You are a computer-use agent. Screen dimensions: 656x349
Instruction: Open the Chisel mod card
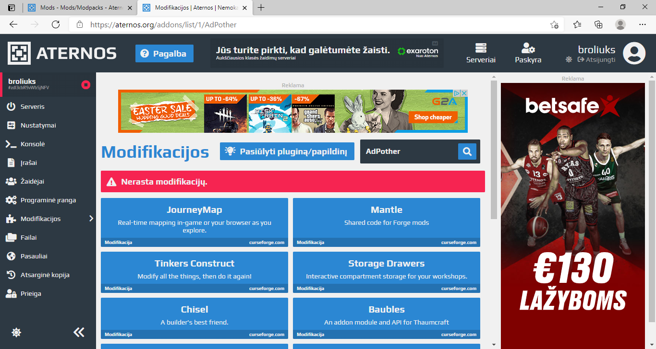click(x=194, y=318)
